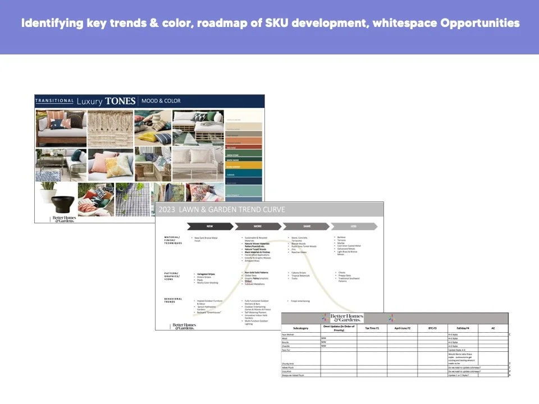The width and height of the screenshot is (539, 404).
Task: Select the white metal loveseat photo
Action: point(198,164)
